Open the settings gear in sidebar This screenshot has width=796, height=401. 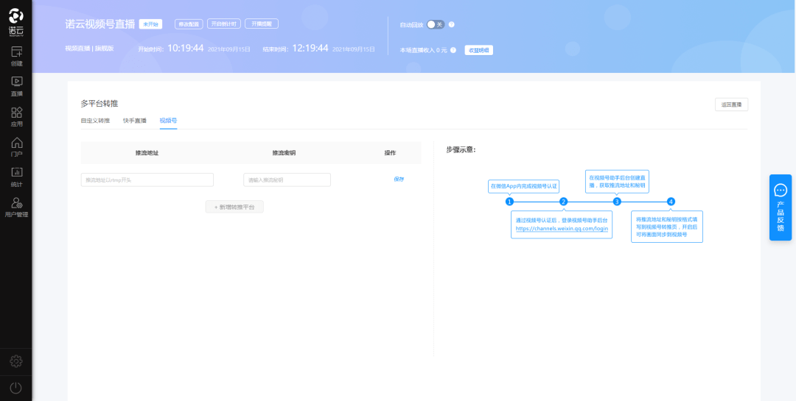pos(16,361)
